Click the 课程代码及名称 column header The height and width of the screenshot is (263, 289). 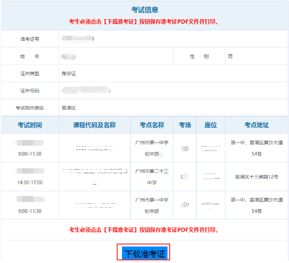click(94, 125)
